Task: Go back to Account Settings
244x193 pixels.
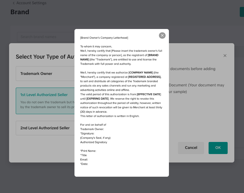Action: tap(31, 3)
